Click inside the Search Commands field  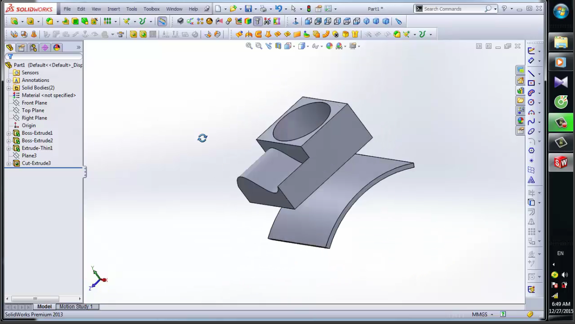click(x=452, y=9)
